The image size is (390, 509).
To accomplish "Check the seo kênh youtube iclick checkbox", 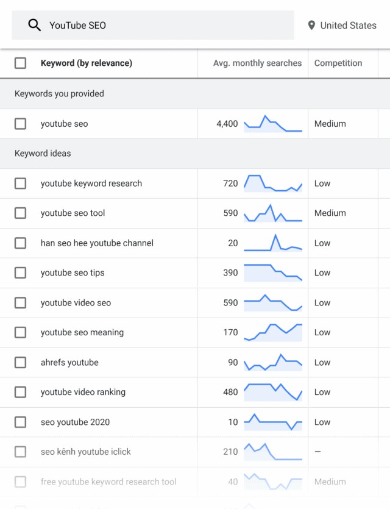I will [x=21, y=452].
